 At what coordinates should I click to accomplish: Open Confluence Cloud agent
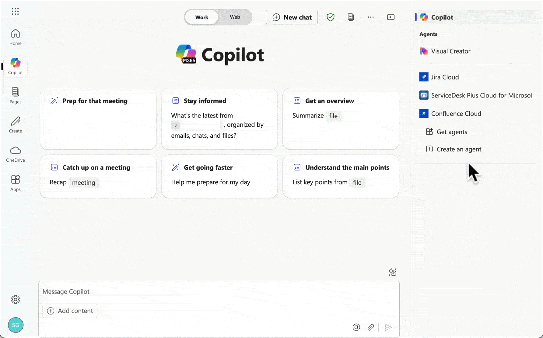tap(450, 114)
